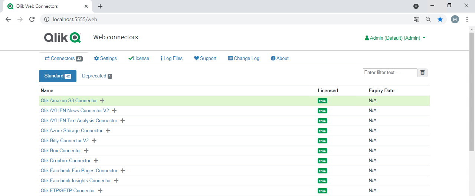This screenshot has height=196, width=475.
Task: Bookmark page with the star icon
Action: click(x=440, y=19)
